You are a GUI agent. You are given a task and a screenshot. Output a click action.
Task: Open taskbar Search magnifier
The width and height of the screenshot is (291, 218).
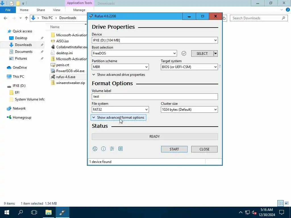pos(20,212)
